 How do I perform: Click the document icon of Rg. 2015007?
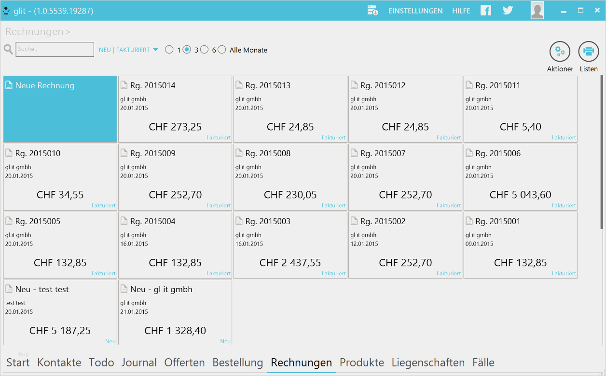click(x=354, y=153)
